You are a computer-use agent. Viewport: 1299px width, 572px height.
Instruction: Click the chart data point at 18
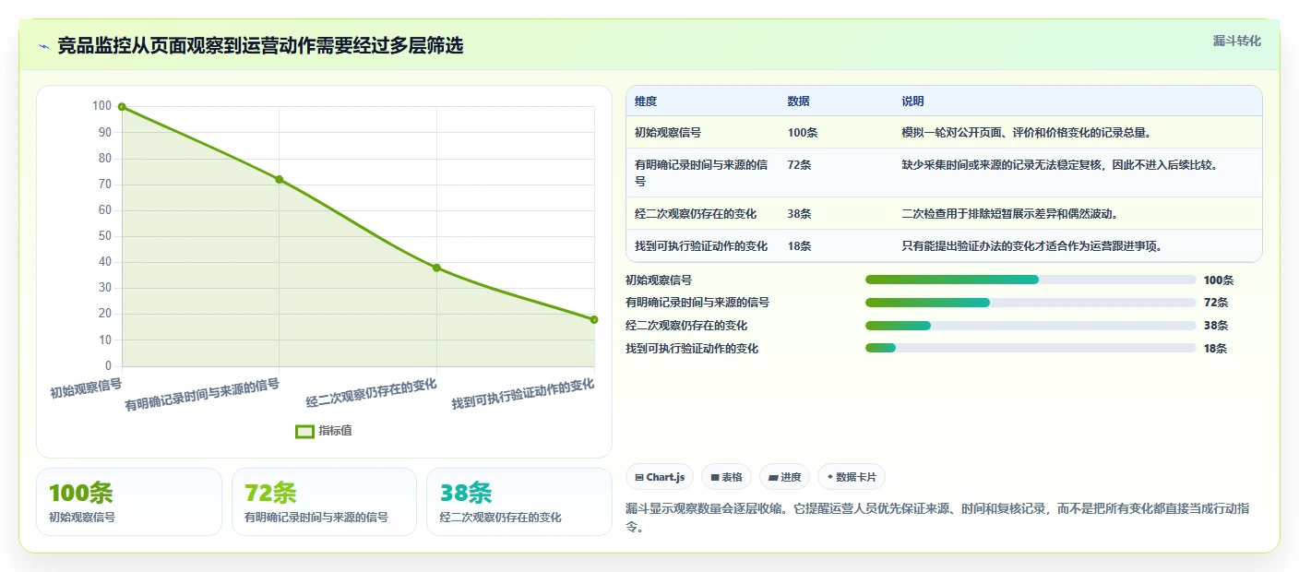point(594,319)
